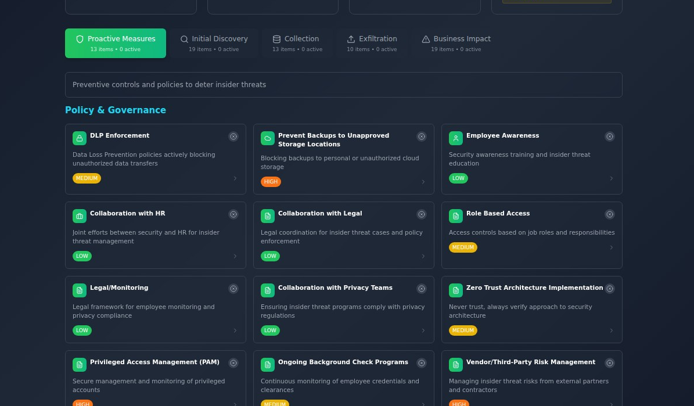Click the Employee Awareness person icon
Screen dimensions: 694x406
456,138
